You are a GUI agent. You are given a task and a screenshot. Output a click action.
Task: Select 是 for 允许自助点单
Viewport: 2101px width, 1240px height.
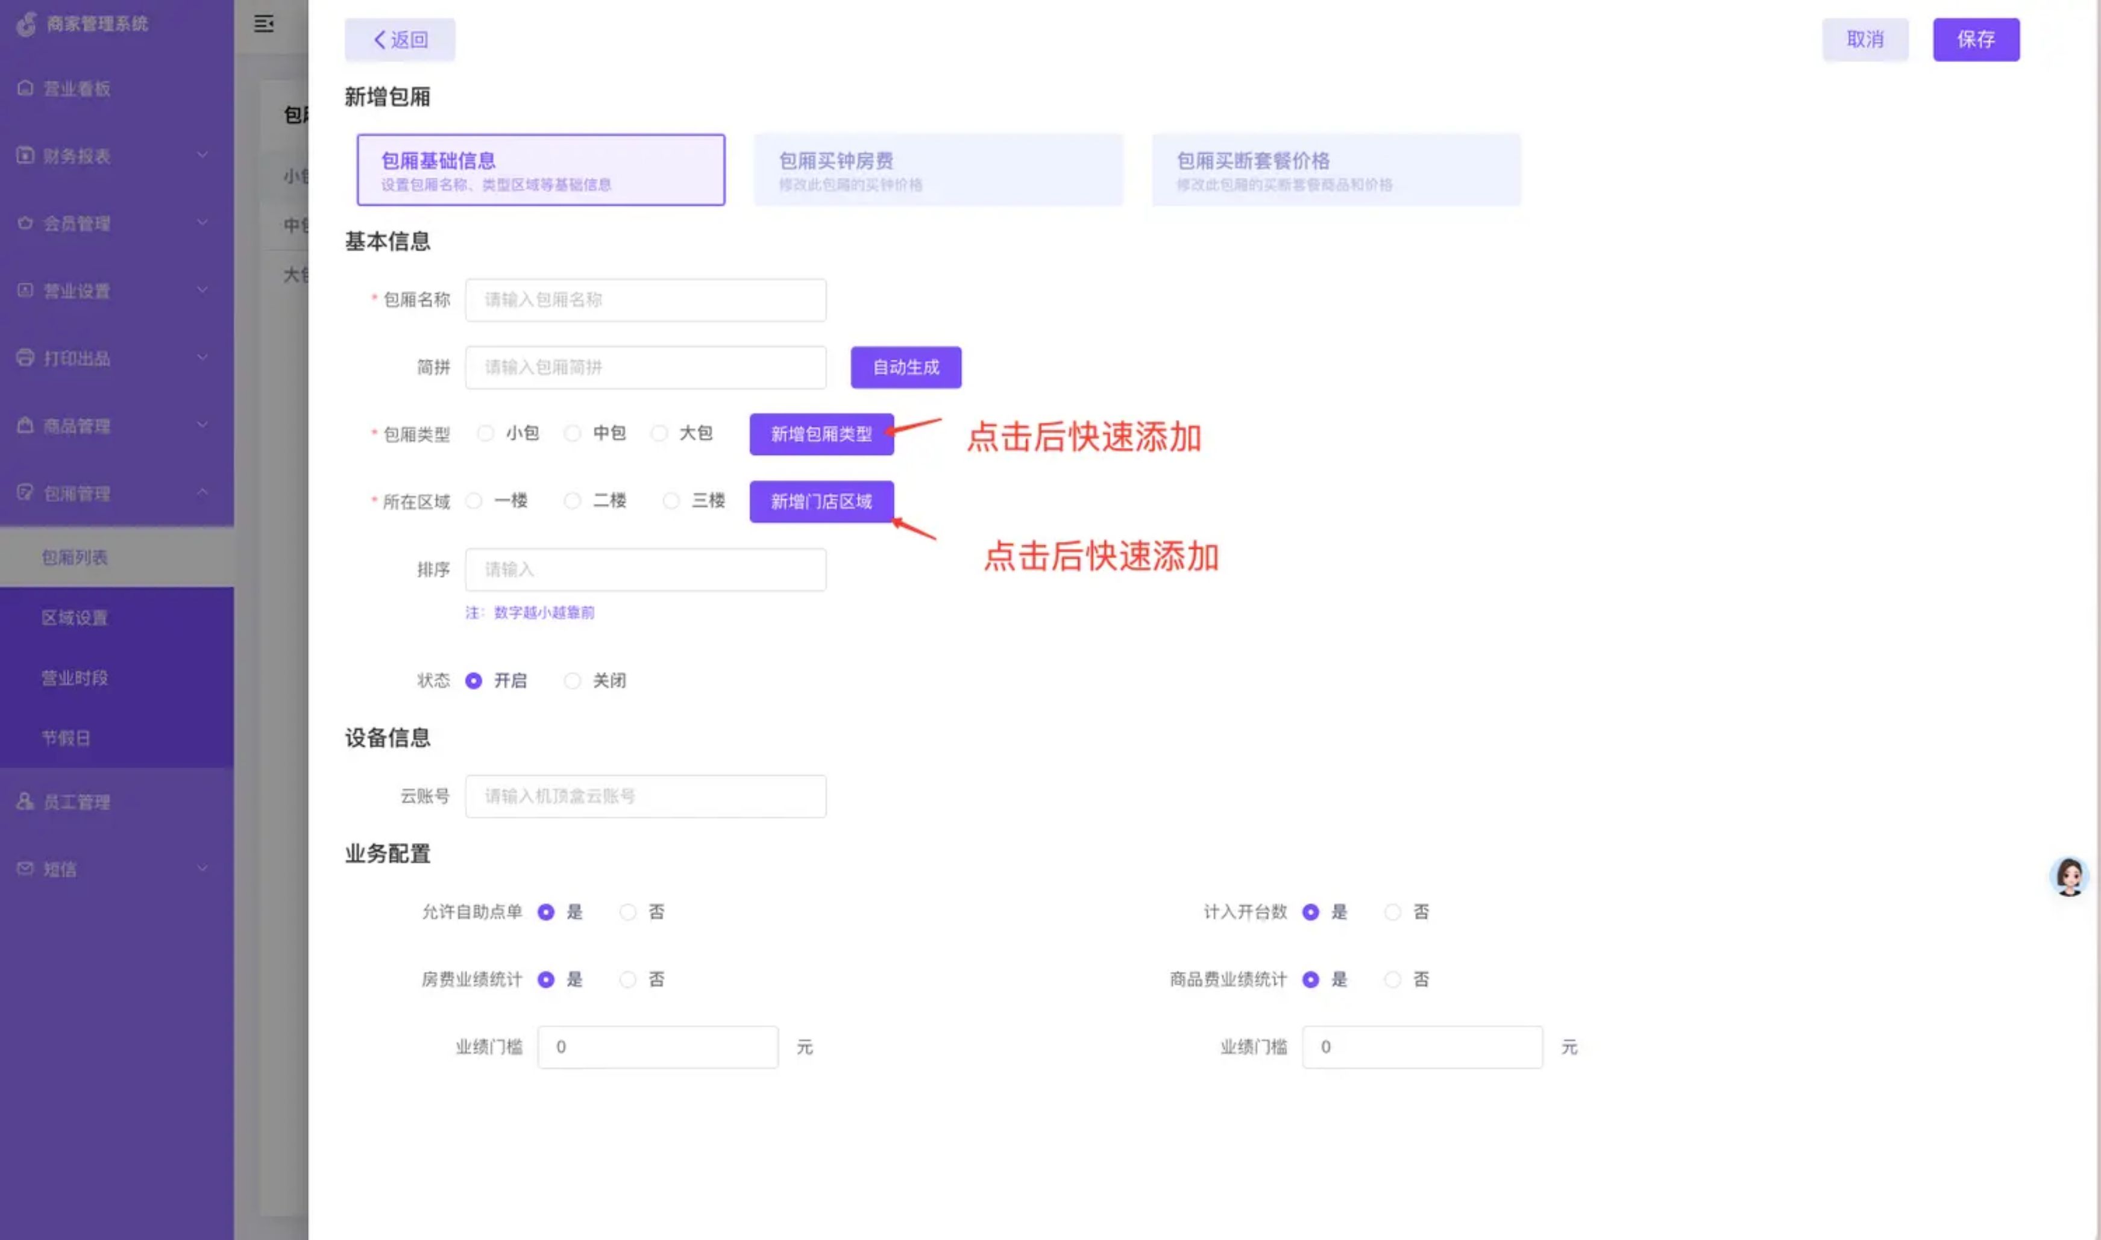point(545,912)
